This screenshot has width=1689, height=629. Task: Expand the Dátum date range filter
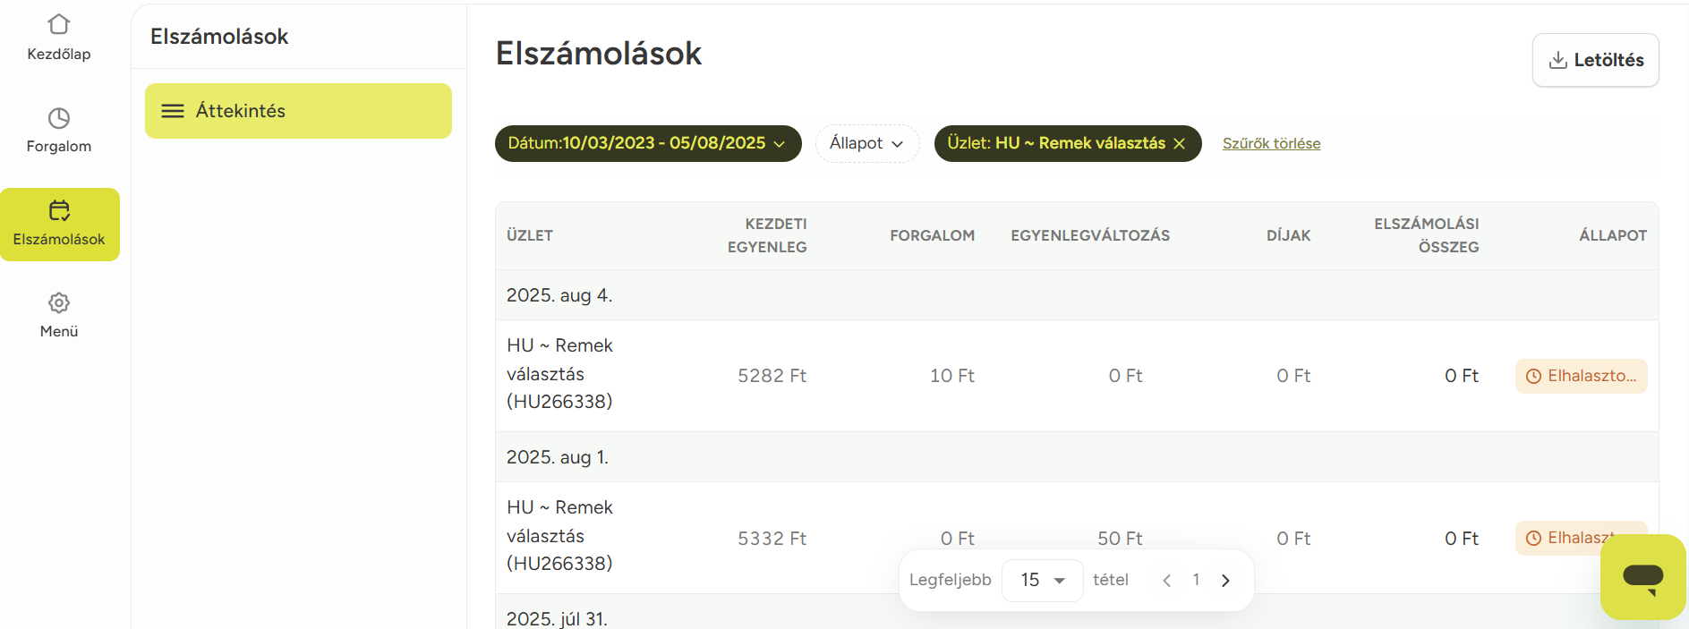647,144
